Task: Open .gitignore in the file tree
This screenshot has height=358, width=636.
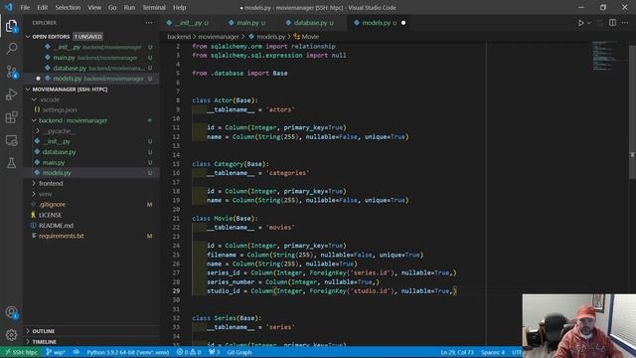Action: click(x=53, y=205)
